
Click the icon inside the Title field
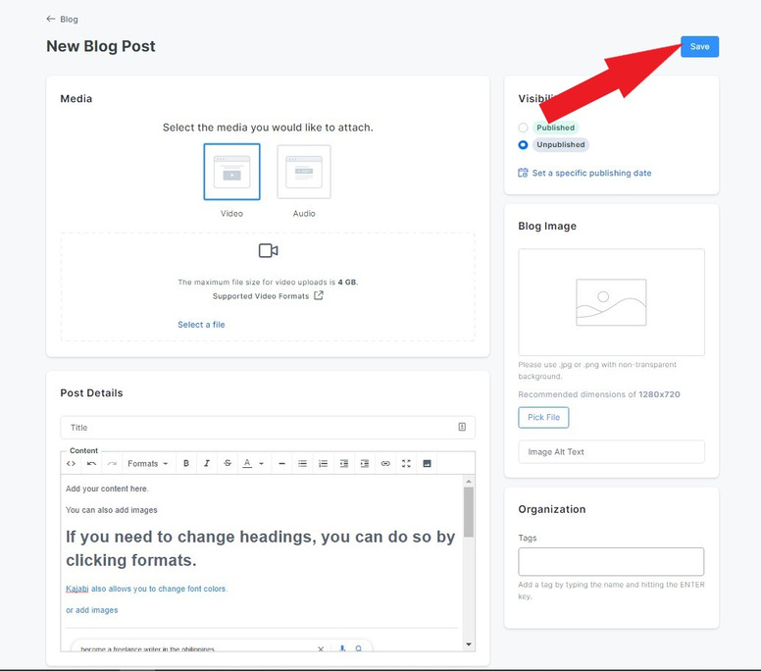point(462,427)
